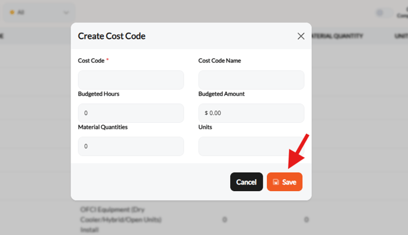The height and width of the screenshot is (235, 408).
Task: Toggle the switch in the top-right header
Action: click(x=384, y=12)
